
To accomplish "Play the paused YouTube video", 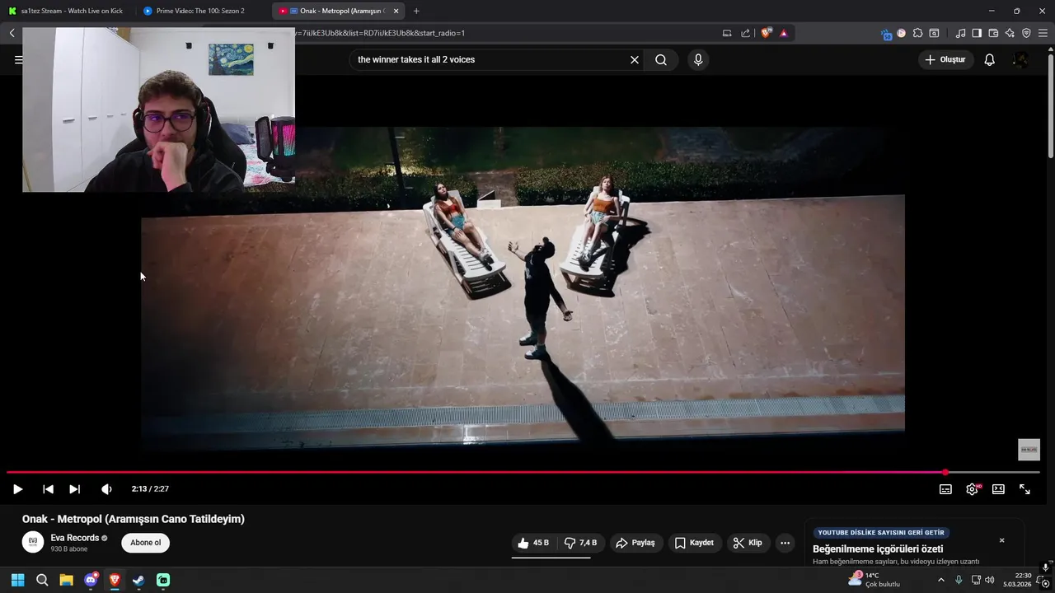I will 17,489.
